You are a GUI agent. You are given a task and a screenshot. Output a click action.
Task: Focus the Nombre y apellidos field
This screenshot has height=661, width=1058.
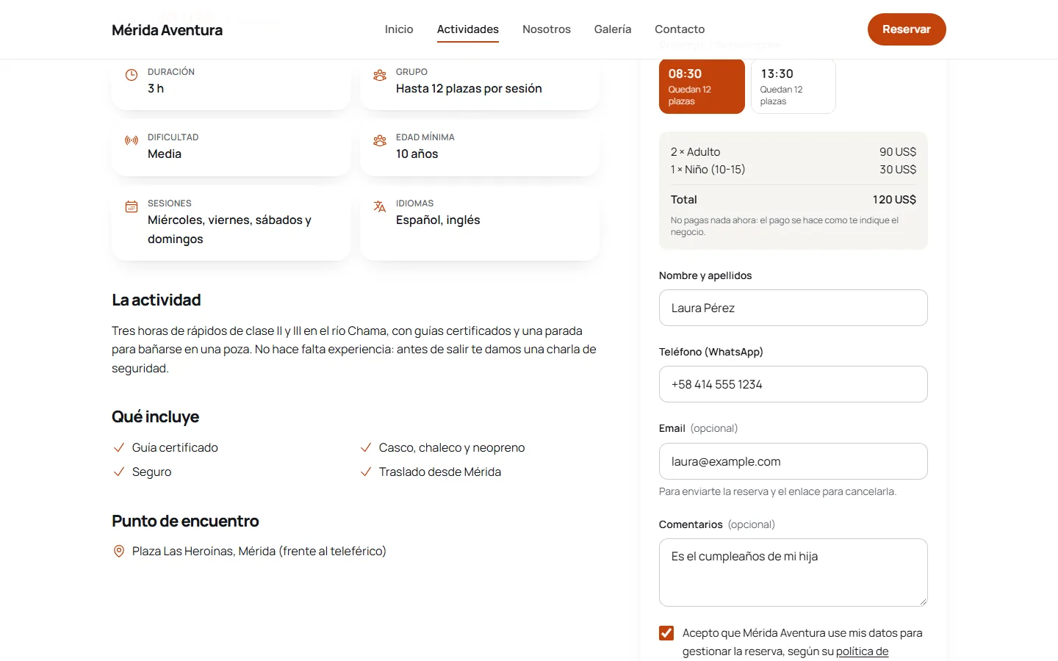(x=794, y=308)
